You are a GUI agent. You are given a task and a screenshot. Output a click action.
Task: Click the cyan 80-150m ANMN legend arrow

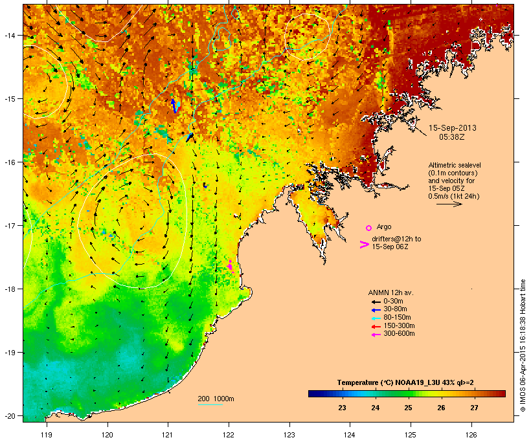tap(376, 318)
